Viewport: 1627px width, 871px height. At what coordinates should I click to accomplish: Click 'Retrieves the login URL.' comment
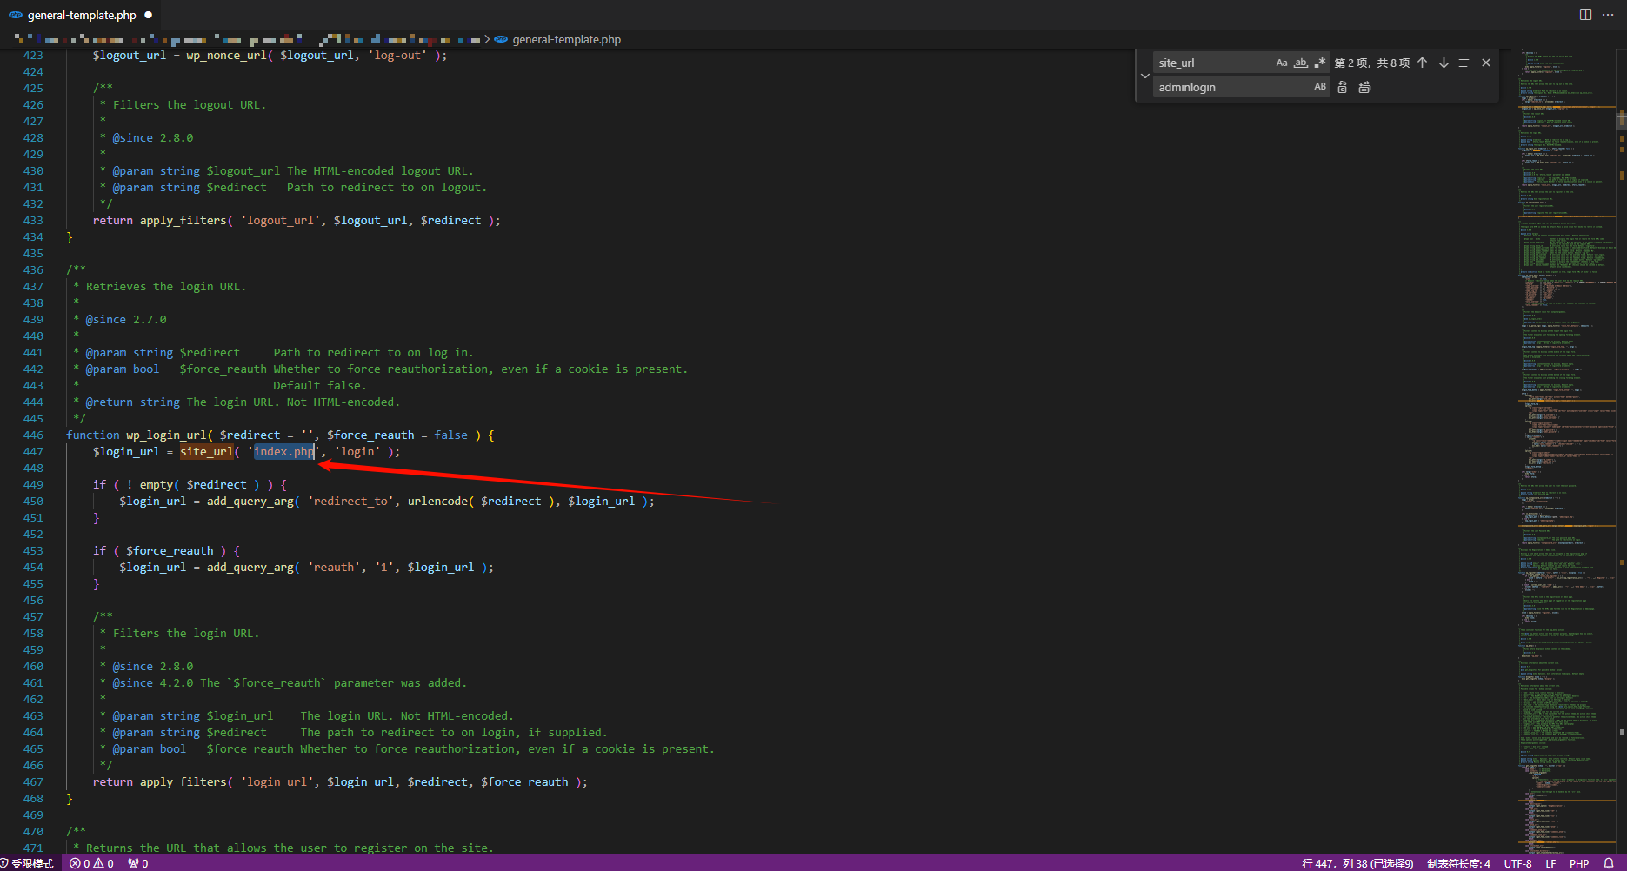(x=166, y=286)
